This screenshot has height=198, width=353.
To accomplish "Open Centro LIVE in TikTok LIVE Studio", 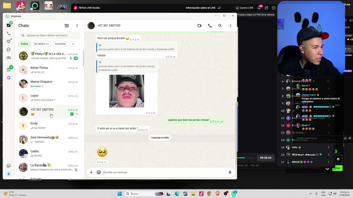I will click(244, 8).
